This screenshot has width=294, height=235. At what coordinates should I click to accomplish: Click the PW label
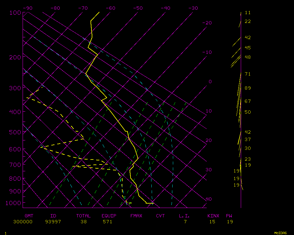point(229,216)
